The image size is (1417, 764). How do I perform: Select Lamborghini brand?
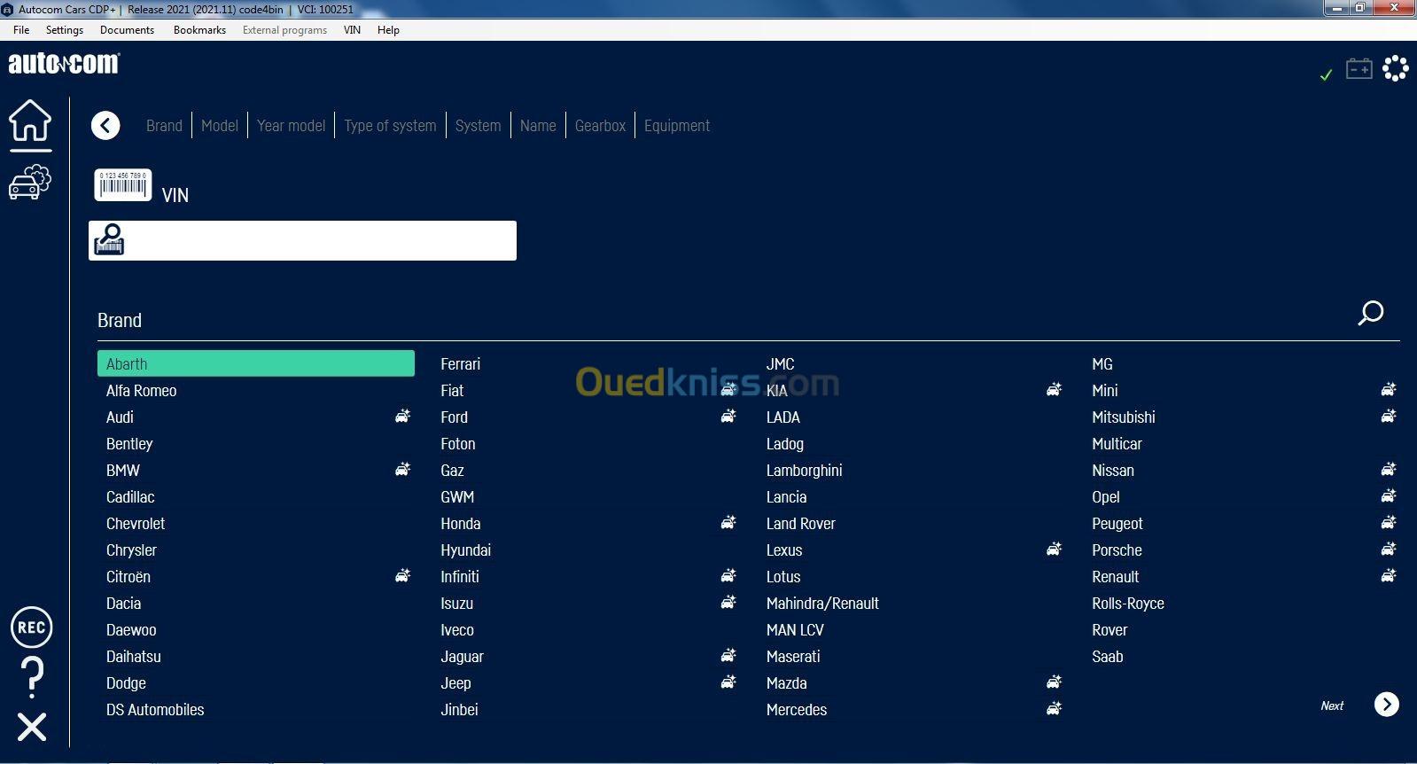(805, 471)
